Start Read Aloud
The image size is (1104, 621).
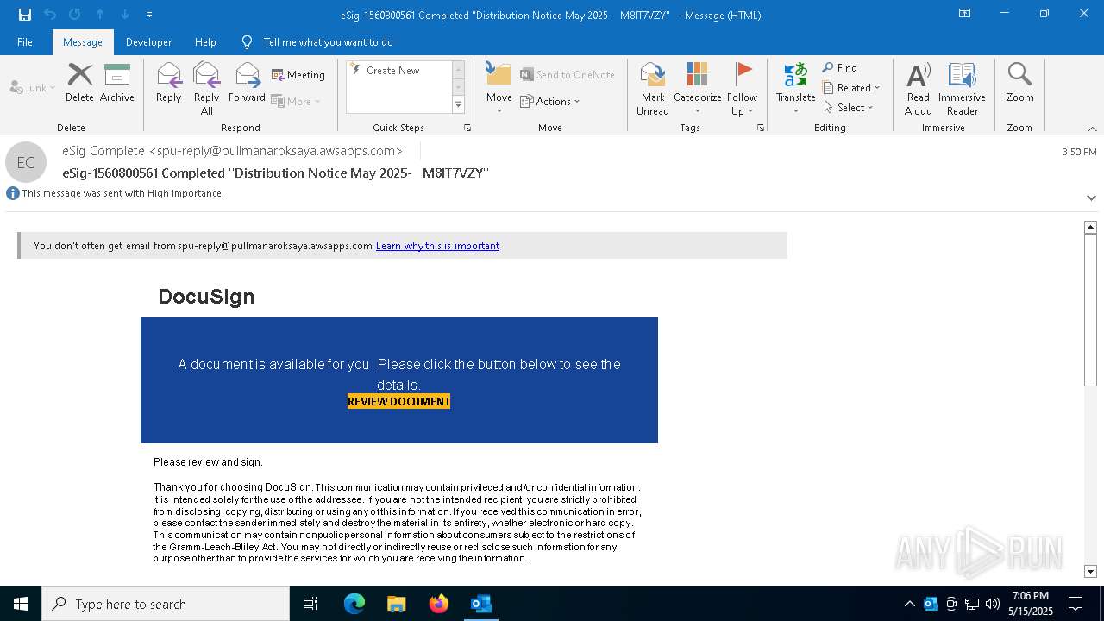point(918,88)
